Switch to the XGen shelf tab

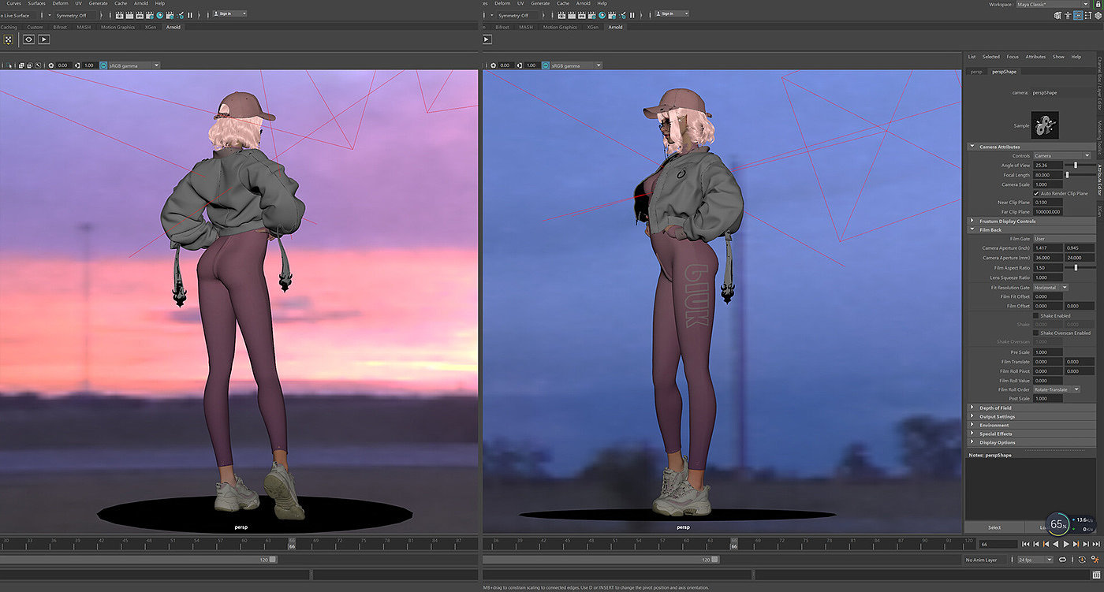point(148,27)
